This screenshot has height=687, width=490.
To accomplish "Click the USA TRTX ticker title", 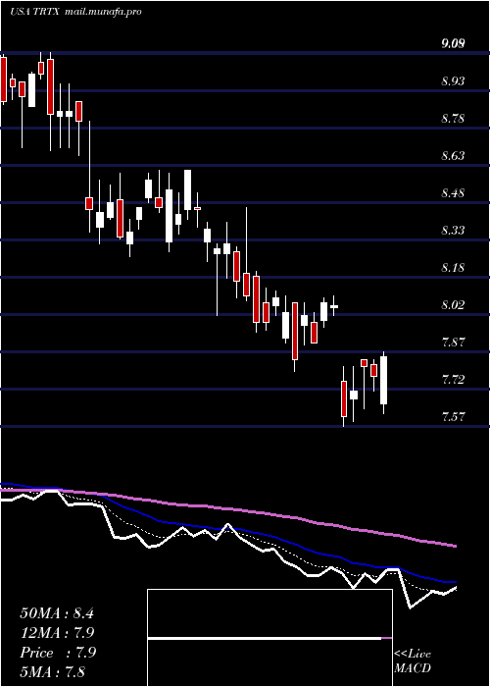I will pyautogui.click(x=35, y=12).
